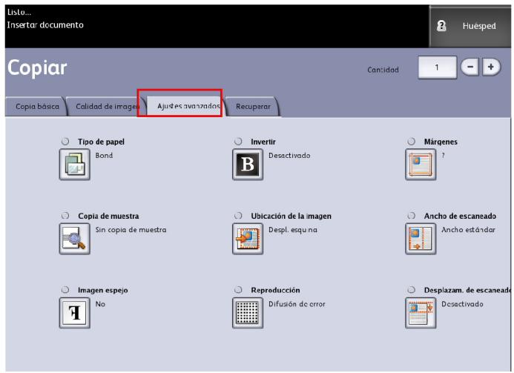Click the Huésped user button
Viewport: 514px width, 373px height.
click(472, 25)
